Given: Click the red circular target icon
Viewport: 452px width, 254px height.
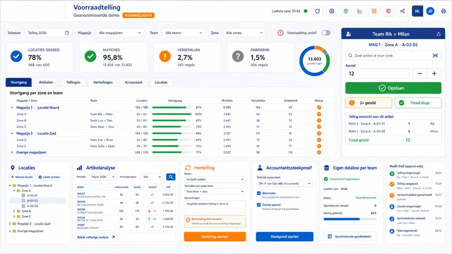Looking at the screenshot, I should (x=388, y=11).
